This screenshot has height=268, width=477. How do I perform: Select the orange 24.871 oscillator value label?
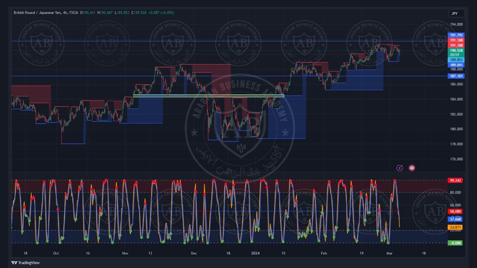point(455,227)
